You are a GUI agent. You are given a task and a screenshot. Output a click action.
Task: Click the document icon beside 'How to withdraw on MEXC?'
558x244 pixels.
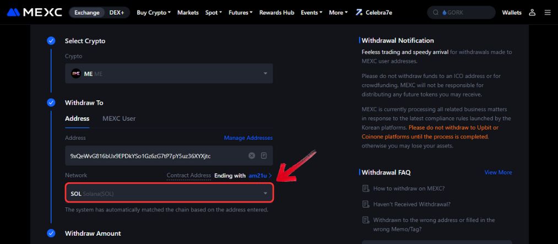365,188
